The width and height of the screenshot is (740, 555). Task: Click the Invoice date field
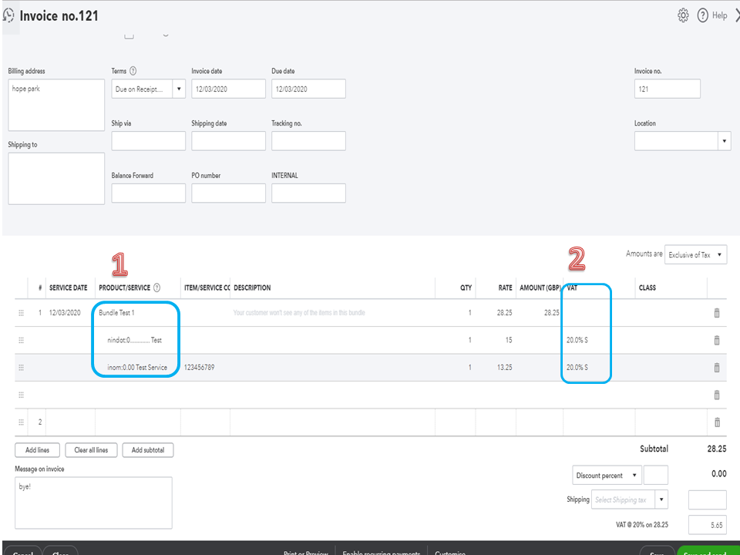(228, 89)
